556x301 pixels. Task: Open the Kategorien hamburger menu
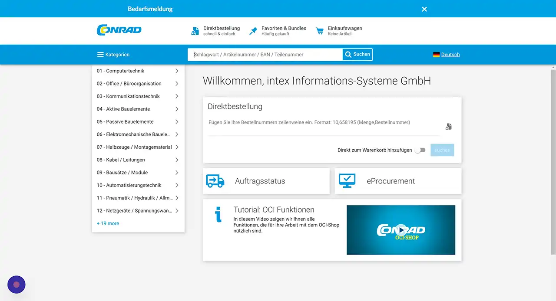(113, 55)
